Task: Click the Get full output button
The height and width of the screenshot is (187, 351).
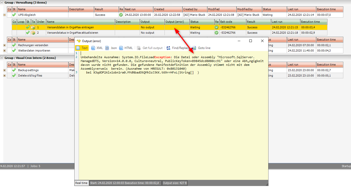Action: (150, 48)
